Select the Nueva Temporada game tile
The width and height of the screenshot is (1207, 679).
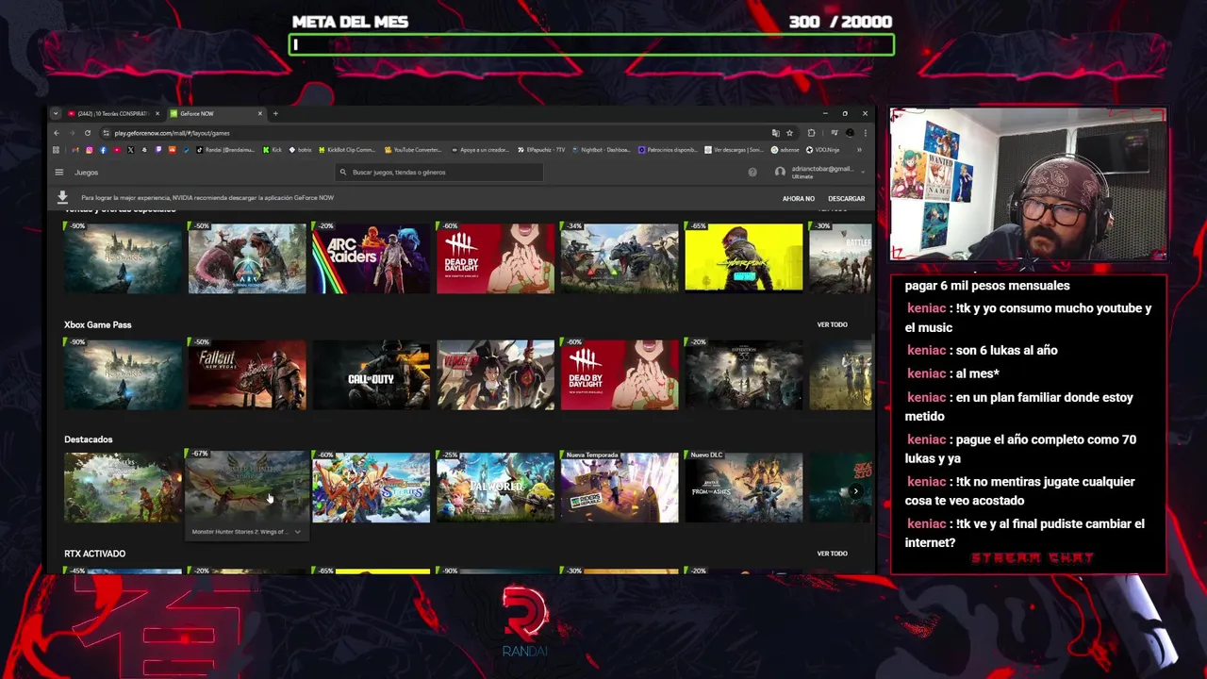[x=620, y=488]
